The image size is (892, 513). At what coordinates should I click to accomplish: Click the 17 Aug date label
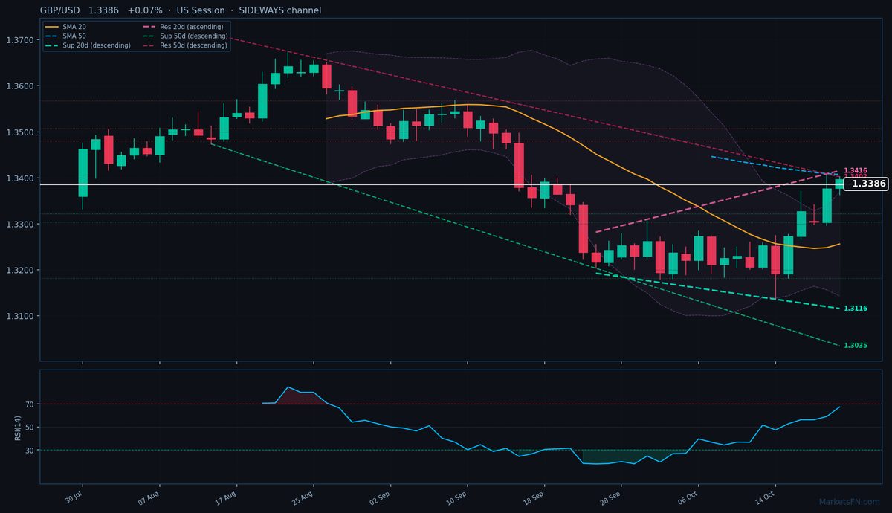225,498
